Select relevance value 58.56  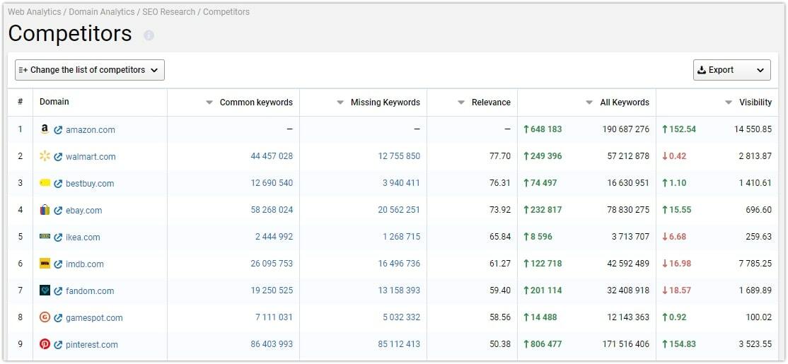[x=500, y=317]
